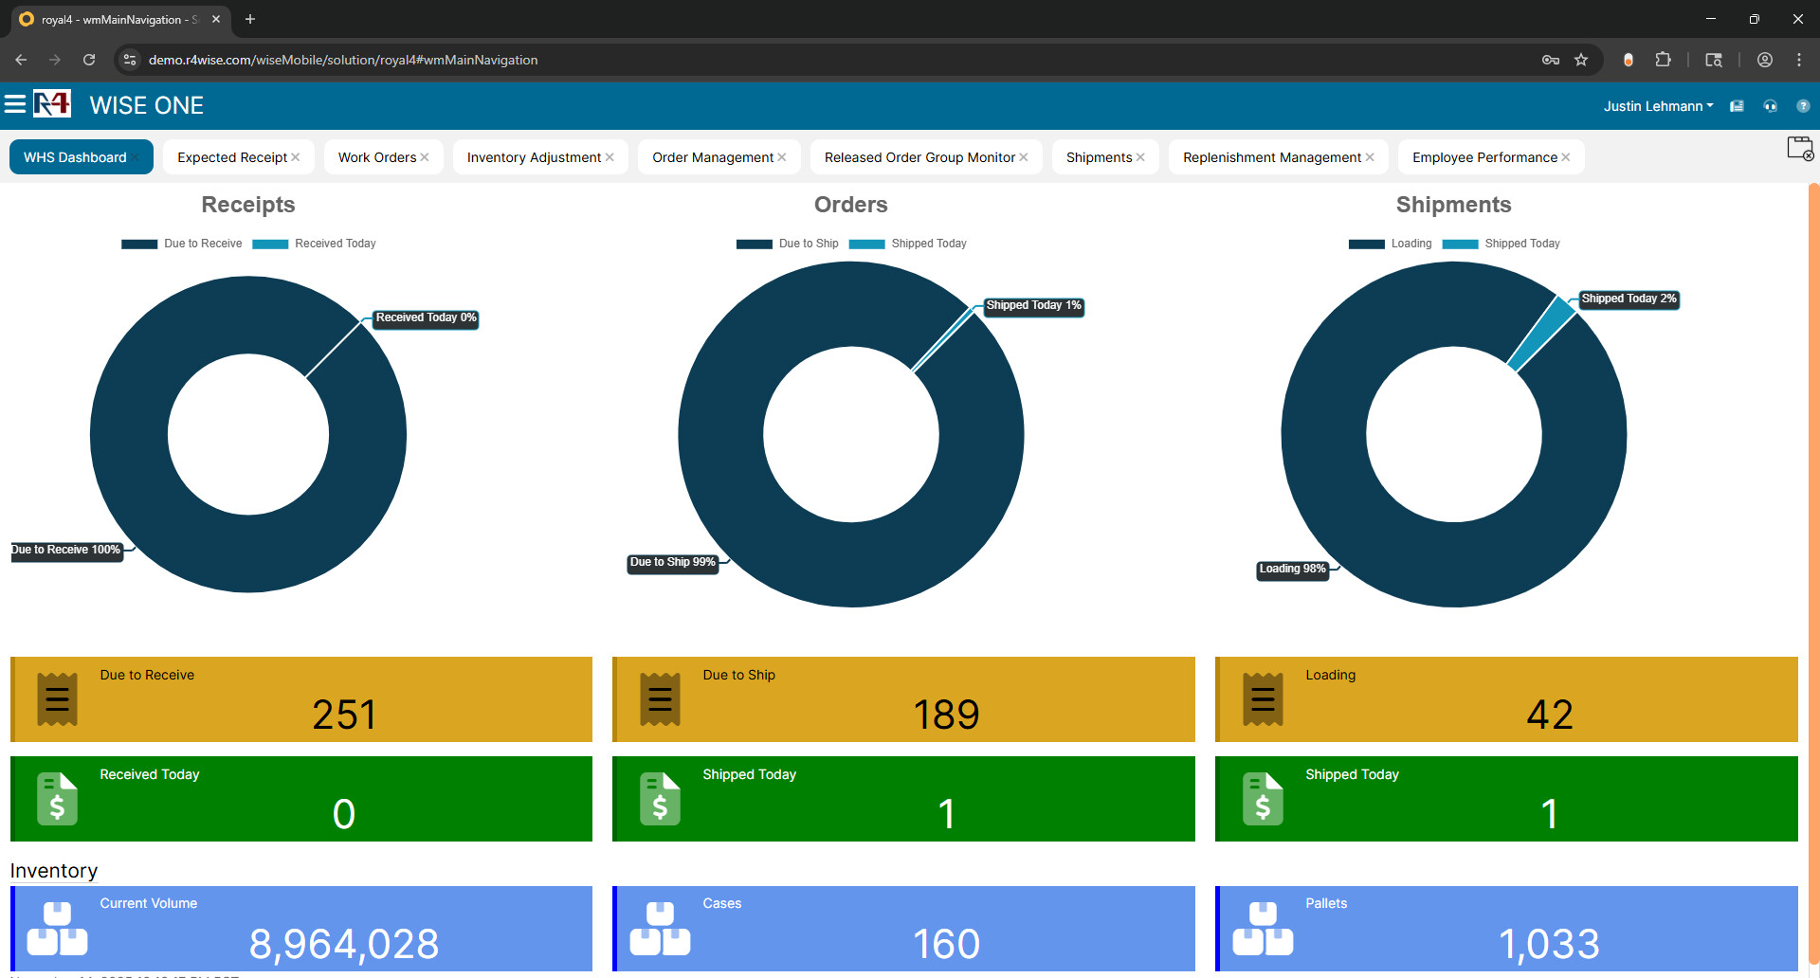Open the headset support icon in header

point(1770,106)
